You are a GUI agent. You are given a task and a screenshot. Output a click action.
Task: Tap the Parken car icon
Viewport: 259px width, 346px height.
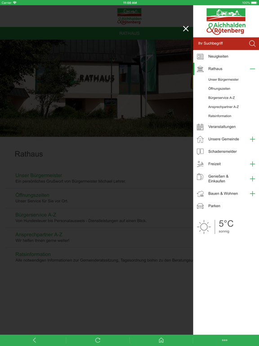[x=200, y=206]
